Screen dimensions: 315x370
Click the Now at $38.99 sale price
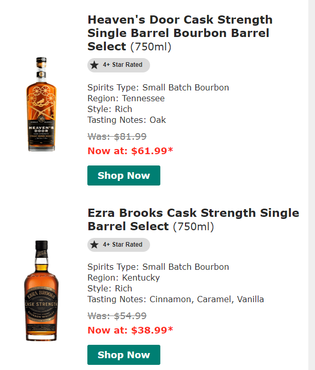(130, 330)
